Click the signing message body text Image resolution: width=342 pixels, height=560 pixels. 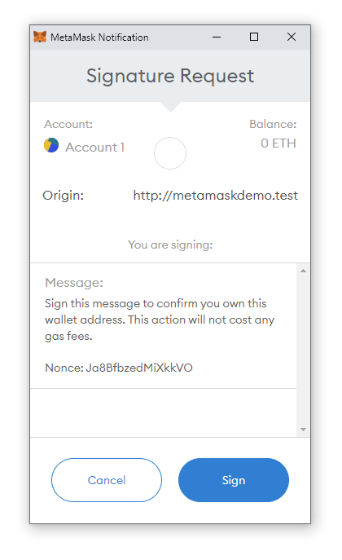[160, 320]
